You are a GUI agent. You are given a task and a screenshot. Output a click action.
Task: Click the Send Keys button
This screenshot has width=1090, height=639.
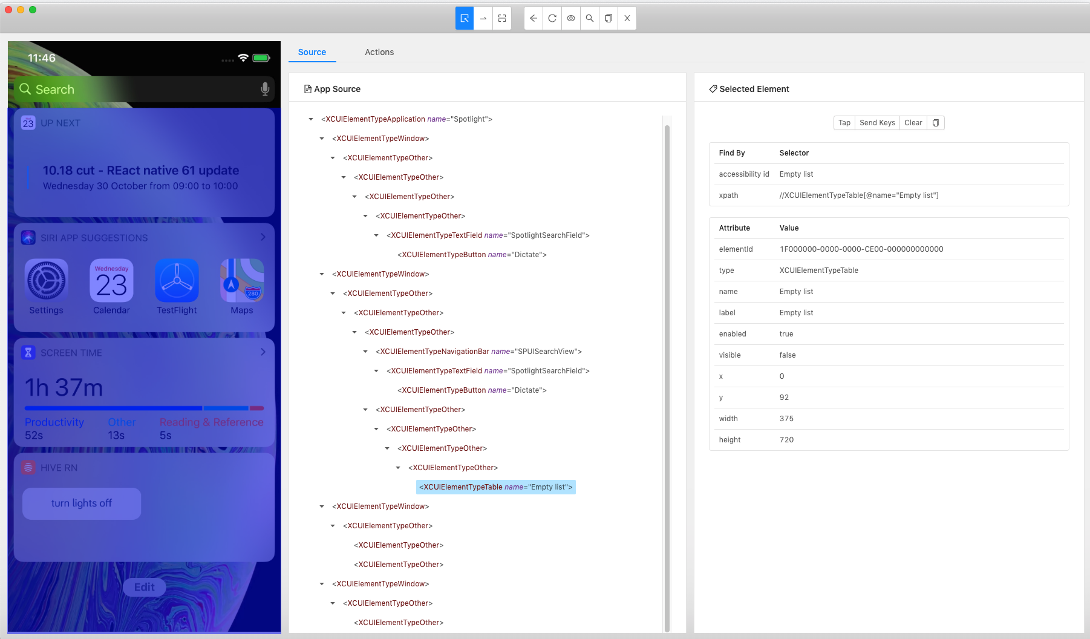[877, 123]
